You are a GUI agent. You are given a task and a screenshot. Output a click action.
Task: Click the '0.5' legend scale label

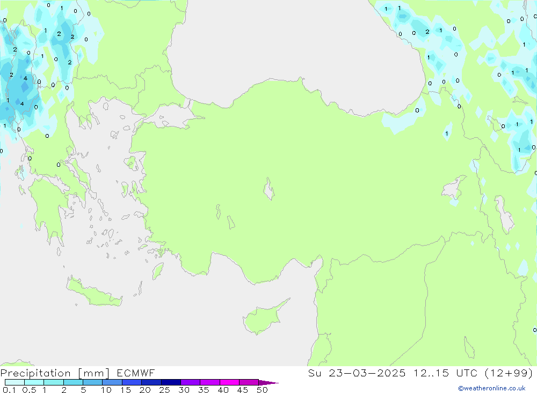[29, 390]
